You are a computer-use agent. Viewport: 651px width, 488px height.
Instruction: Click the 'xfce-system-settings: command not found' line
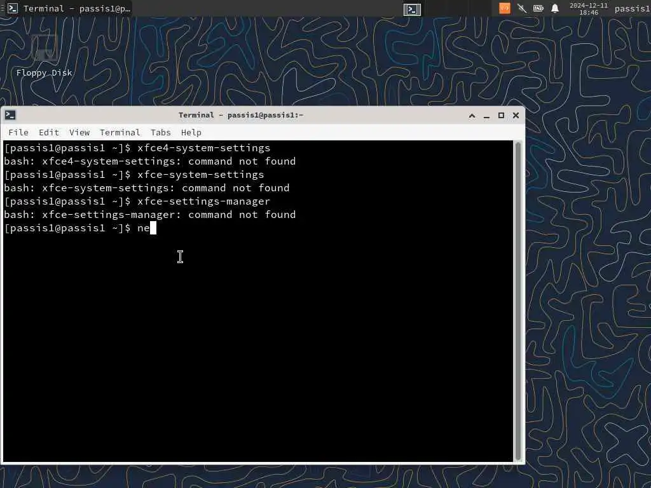[147, 188]
